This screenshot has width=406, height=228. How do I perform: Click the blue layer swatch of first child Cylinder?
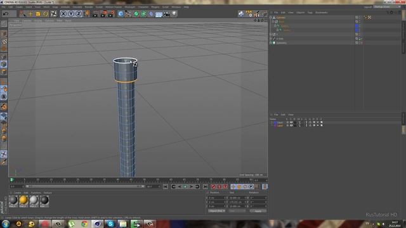point(357,26)
